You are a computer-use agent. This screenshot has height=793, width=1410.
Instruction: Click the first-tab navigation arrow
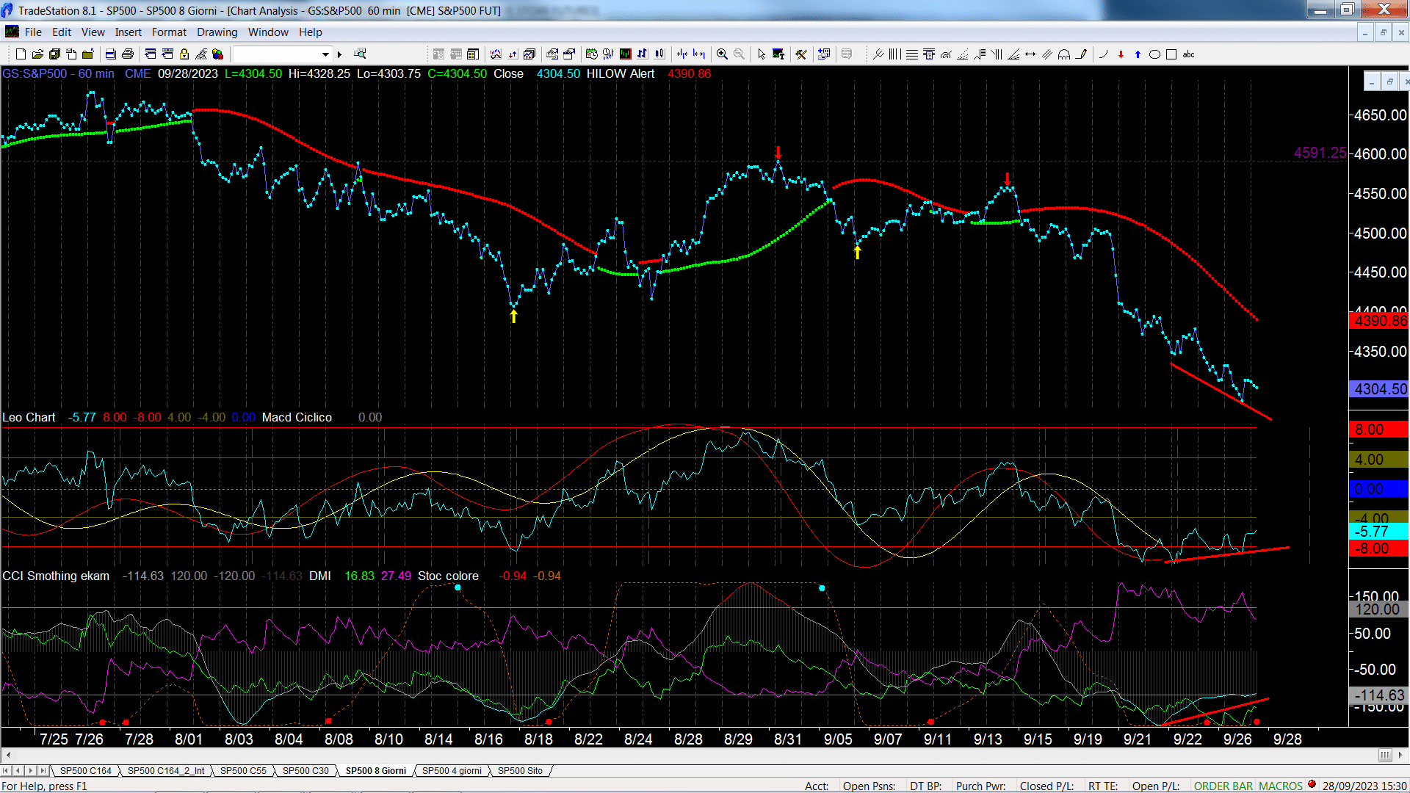(x=6, y=770)
